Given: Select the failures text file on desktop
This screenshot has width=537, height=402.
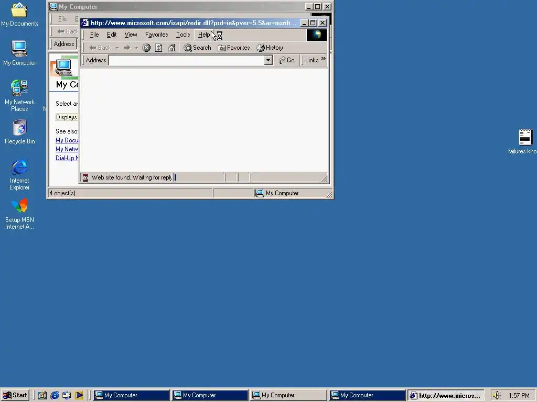Looking at the screenshot, I should (x=524, y=141).
